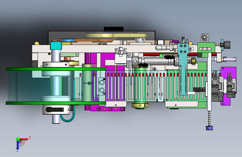Click the red X axis arrow of the triad
Screen dimensions: 242x157
tap(24, 139)
